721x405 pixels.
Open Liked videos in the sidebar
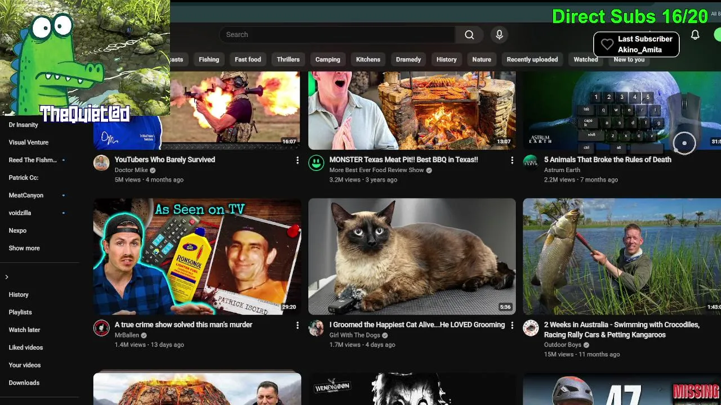pyautogui.click(x=26, y=348)
